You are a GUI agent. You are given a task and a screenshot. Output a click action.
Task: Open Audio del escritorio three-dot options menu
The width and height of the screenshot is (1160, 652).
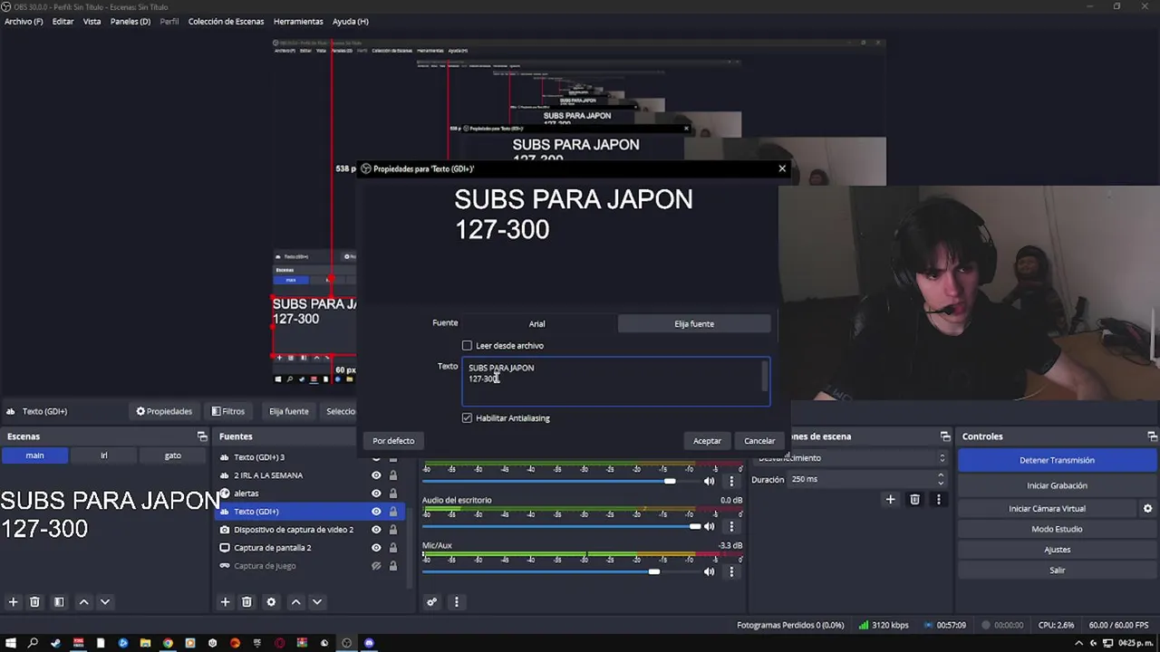731,526
